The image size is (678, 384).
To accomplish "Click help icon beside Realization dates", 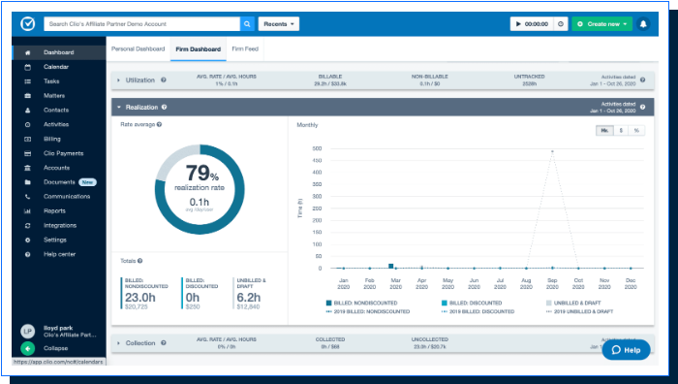I will pyautogui.click(x=642, y=107).
